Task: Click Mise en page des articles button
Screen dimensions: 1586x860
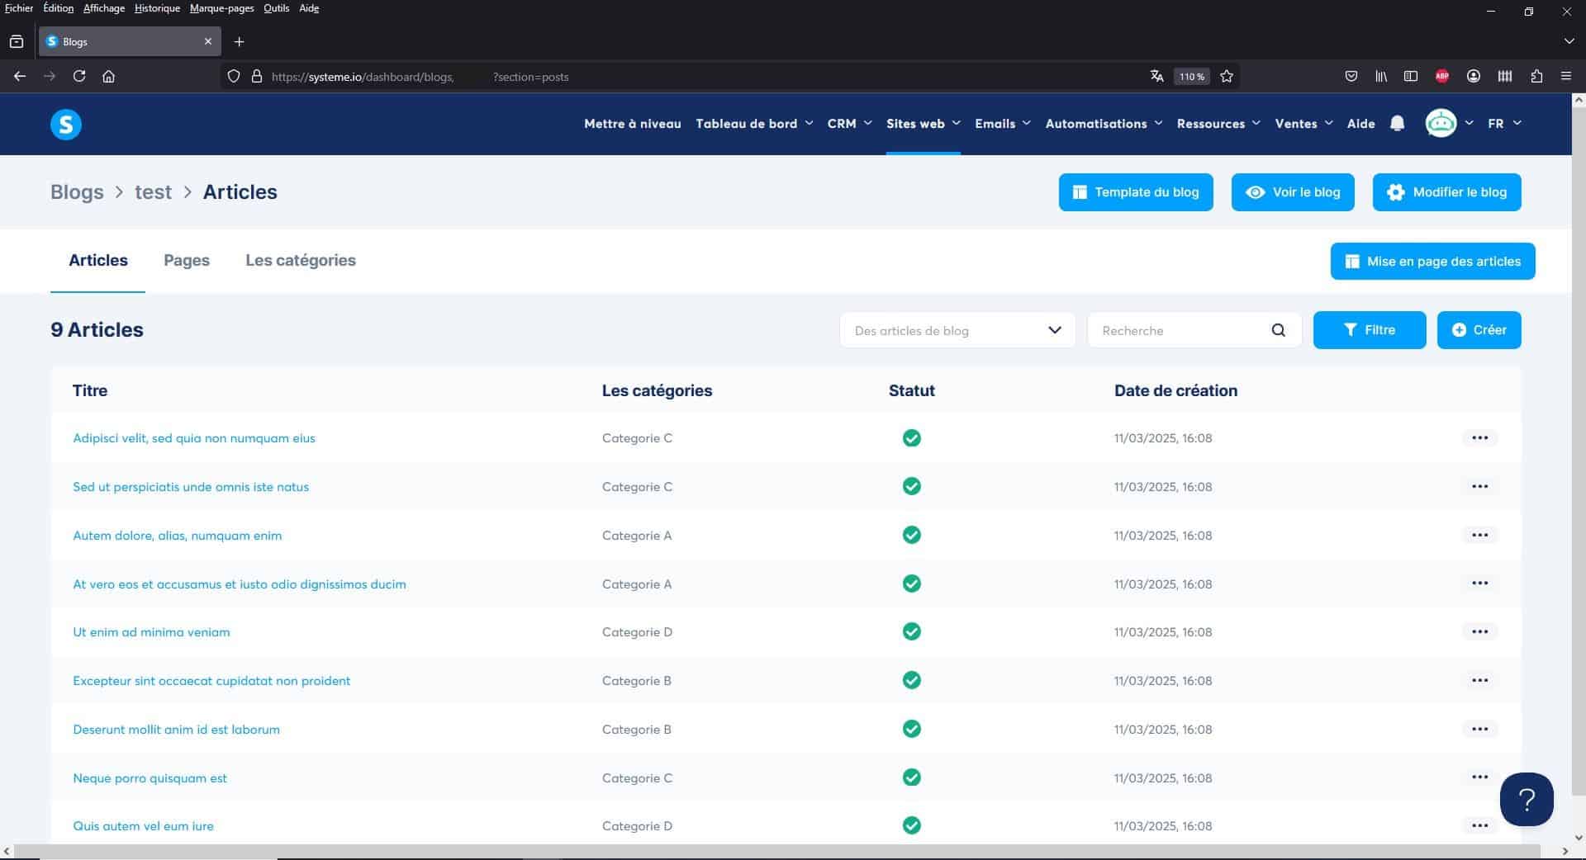Action: pos(1432,262)
